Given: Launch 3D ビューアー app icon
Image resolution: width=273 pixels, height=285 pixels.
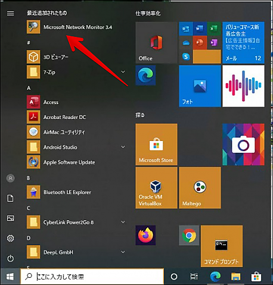Looking at the screenshot, I should point(33,57).
